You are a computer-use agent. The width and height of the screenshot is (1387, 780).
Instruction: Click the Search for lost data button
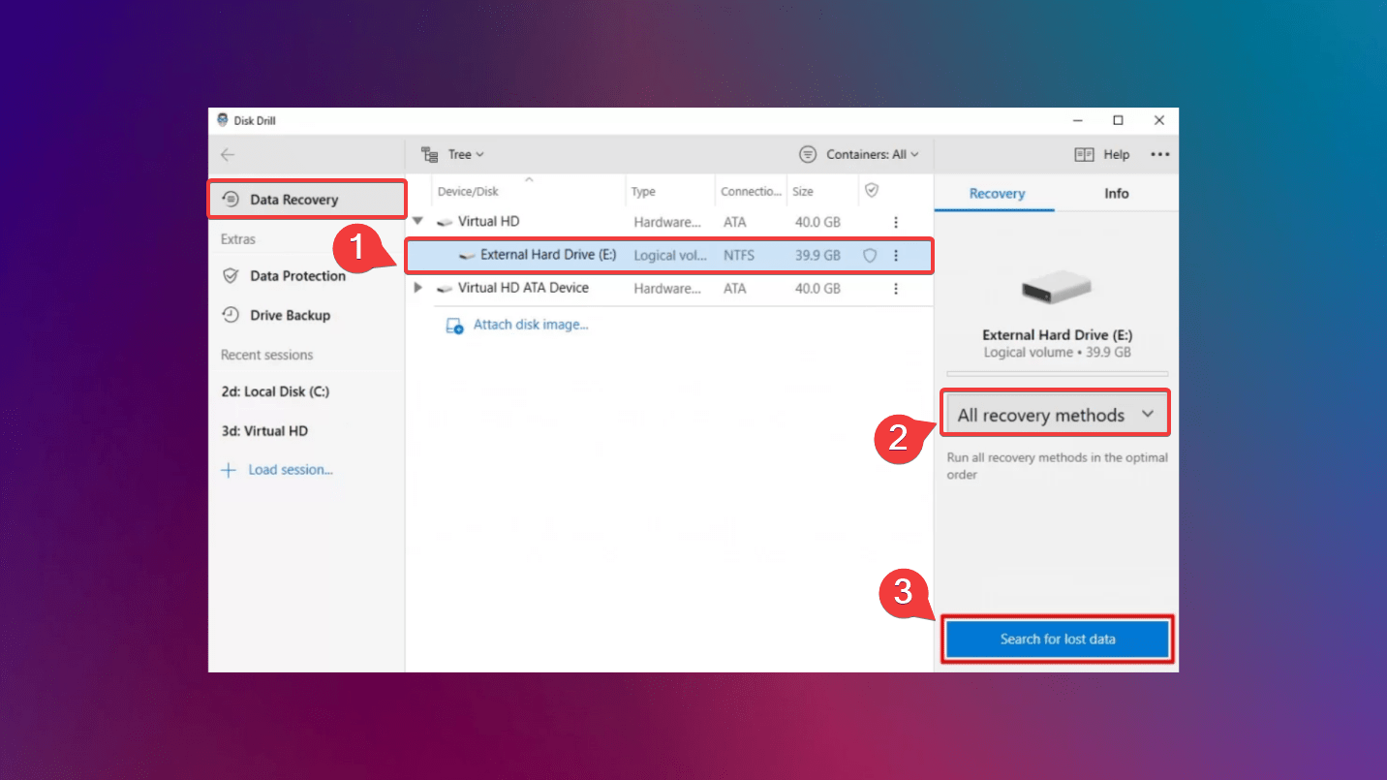point(1058,640)
